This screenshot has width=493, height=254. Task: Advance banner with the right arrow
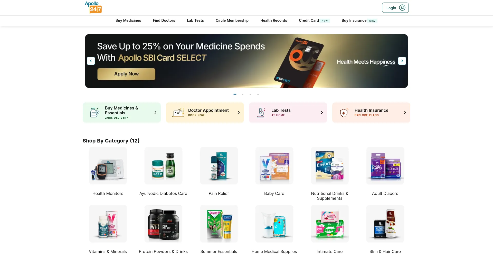[x=402, y=61]
